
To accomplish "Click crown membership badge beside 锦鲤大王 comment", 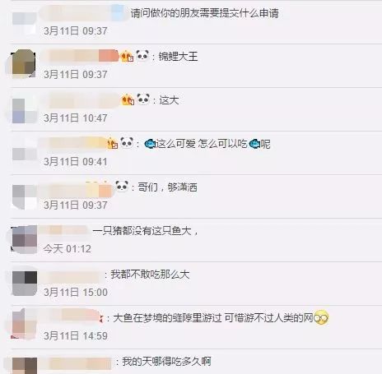I will 127,56.
